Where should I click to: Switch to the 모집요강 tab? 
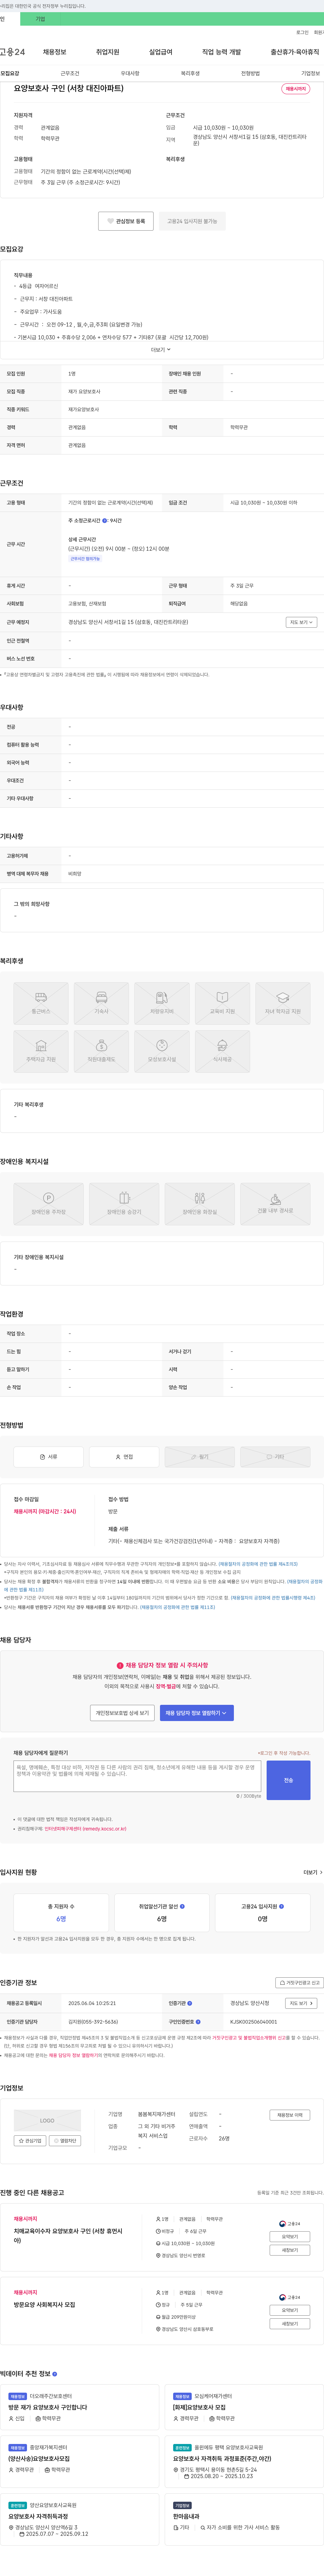point(10,73)
